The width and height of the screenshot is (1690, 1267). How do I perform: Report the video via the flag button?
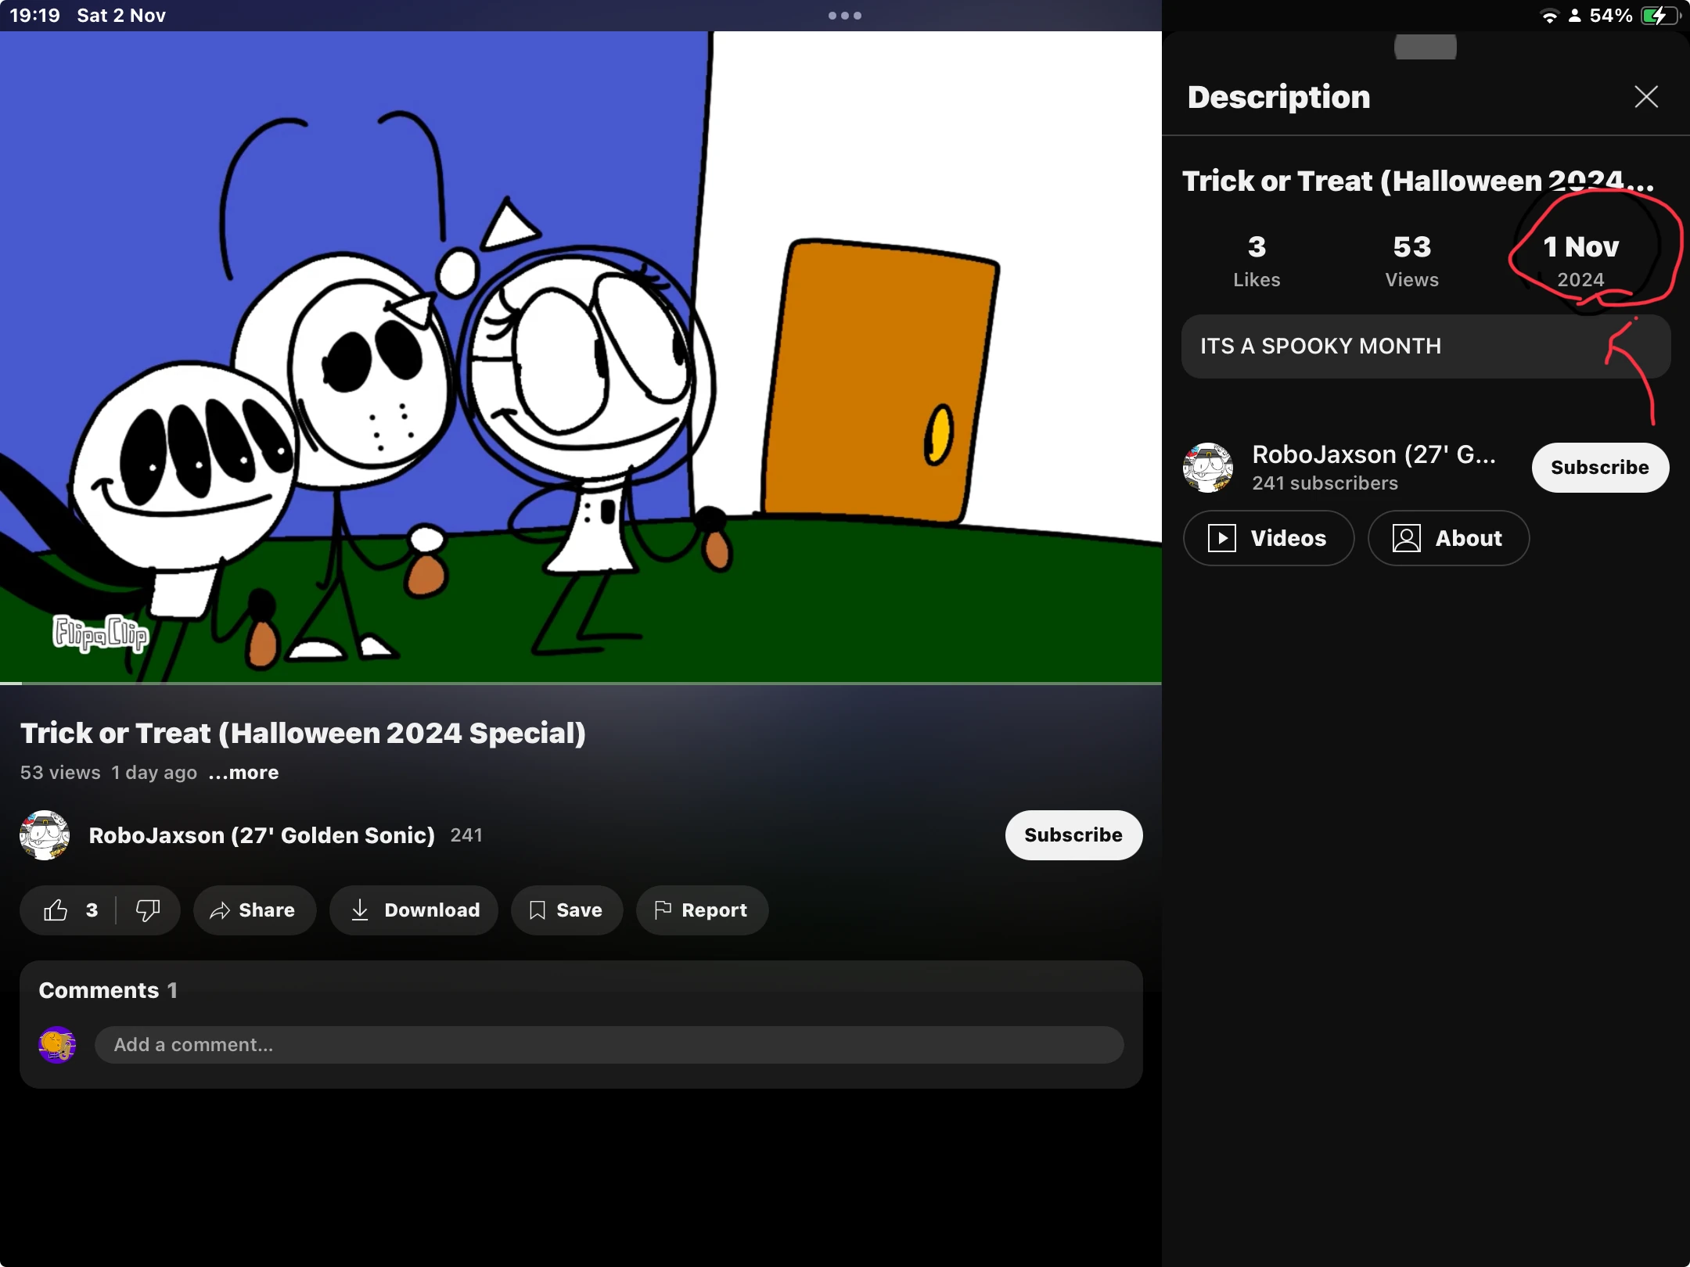(702, 910)
